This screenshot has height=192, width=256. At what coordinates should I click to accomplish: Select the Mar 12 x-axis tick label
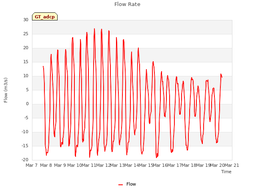[x=103, y=165]
